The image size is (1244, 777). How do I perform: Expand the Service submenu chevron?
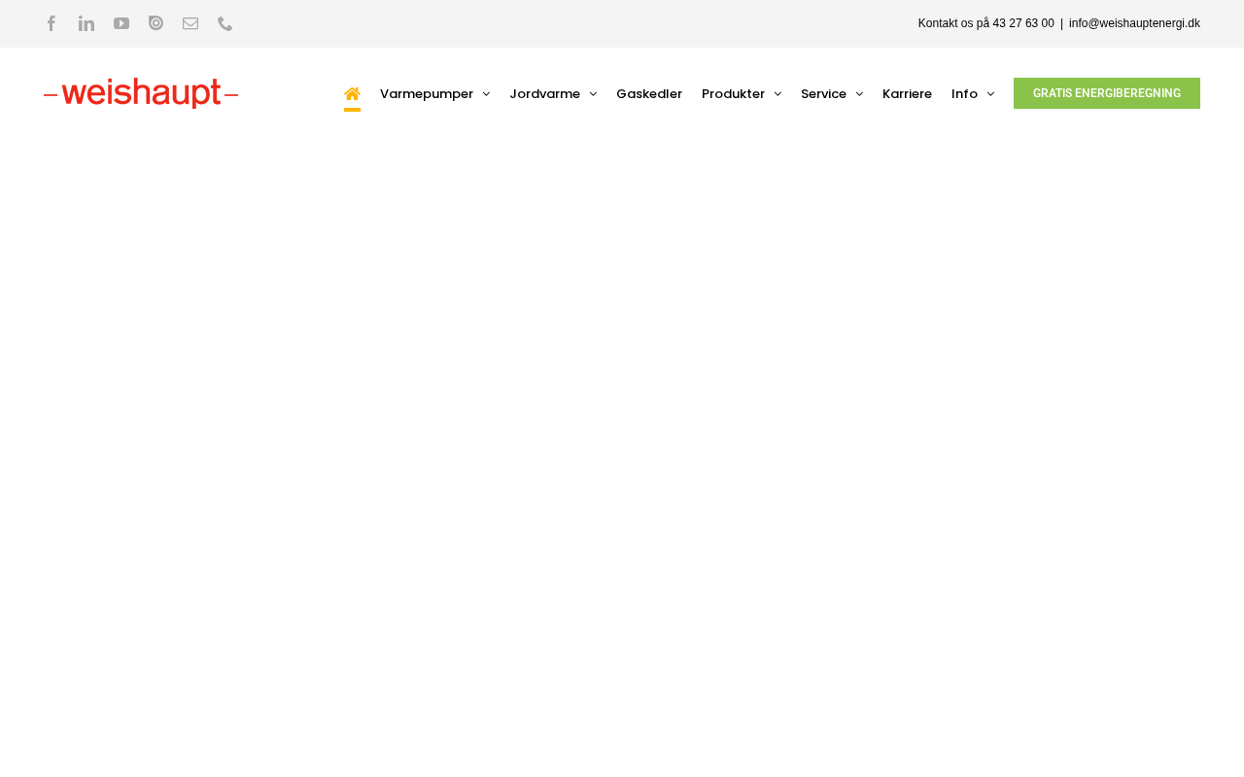click(x=859, y=94)
